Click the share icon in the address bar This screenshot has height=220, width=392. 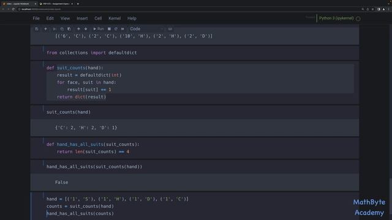(x=367, y=9)
